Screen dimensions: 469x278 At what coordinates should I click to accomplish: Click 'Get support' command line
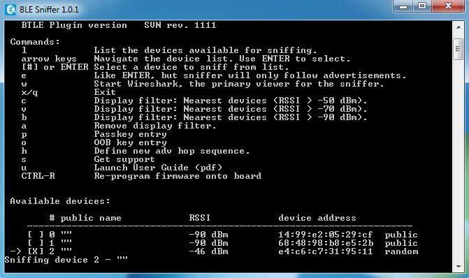[x=124, y=159]
